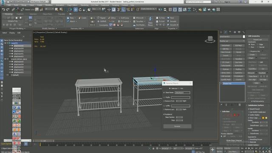Click the Swift Loop ribbon tool
This screenshot has height=153, width=272.
(124, 18)
